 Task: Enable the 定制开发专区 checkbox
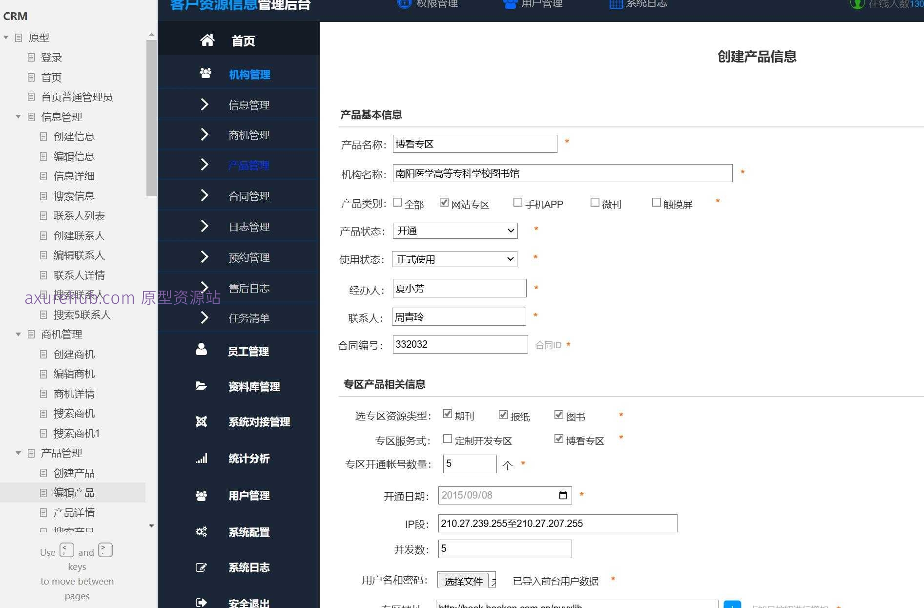tap(447, 439)
